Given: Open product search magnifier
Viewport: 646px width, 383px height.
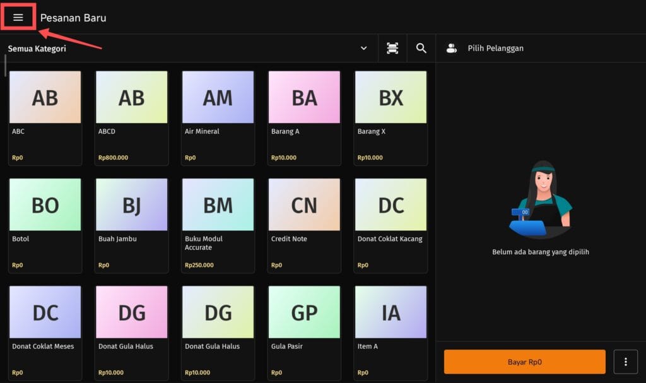Looking at the screenshot, I should pyautogui.click(x=421, y=48).
